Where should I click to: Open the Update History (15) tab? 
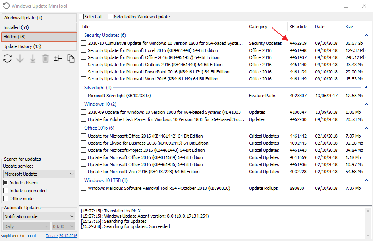tap(39, 46)
